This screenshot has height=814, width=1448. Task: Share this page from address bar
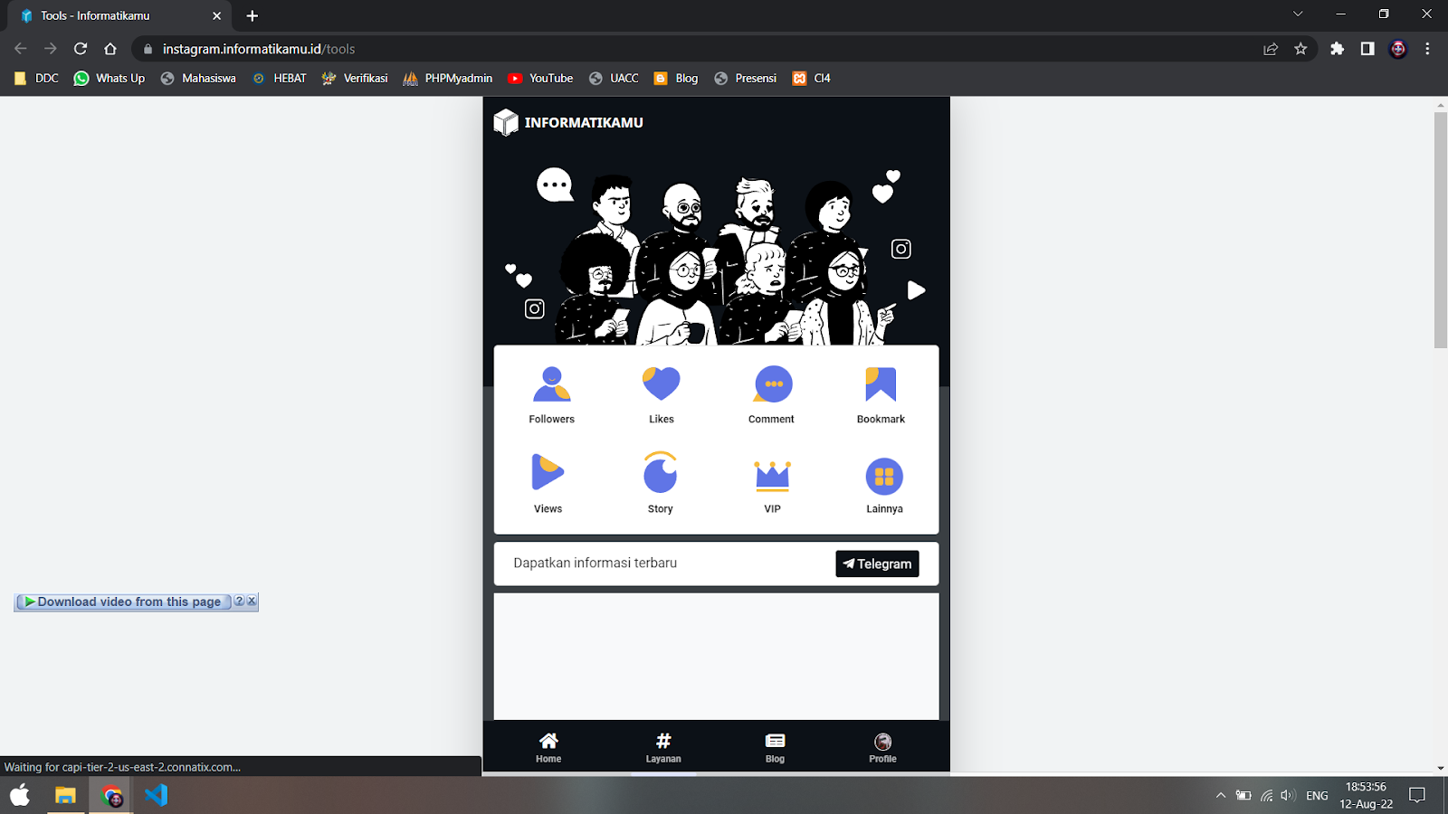1271,49
